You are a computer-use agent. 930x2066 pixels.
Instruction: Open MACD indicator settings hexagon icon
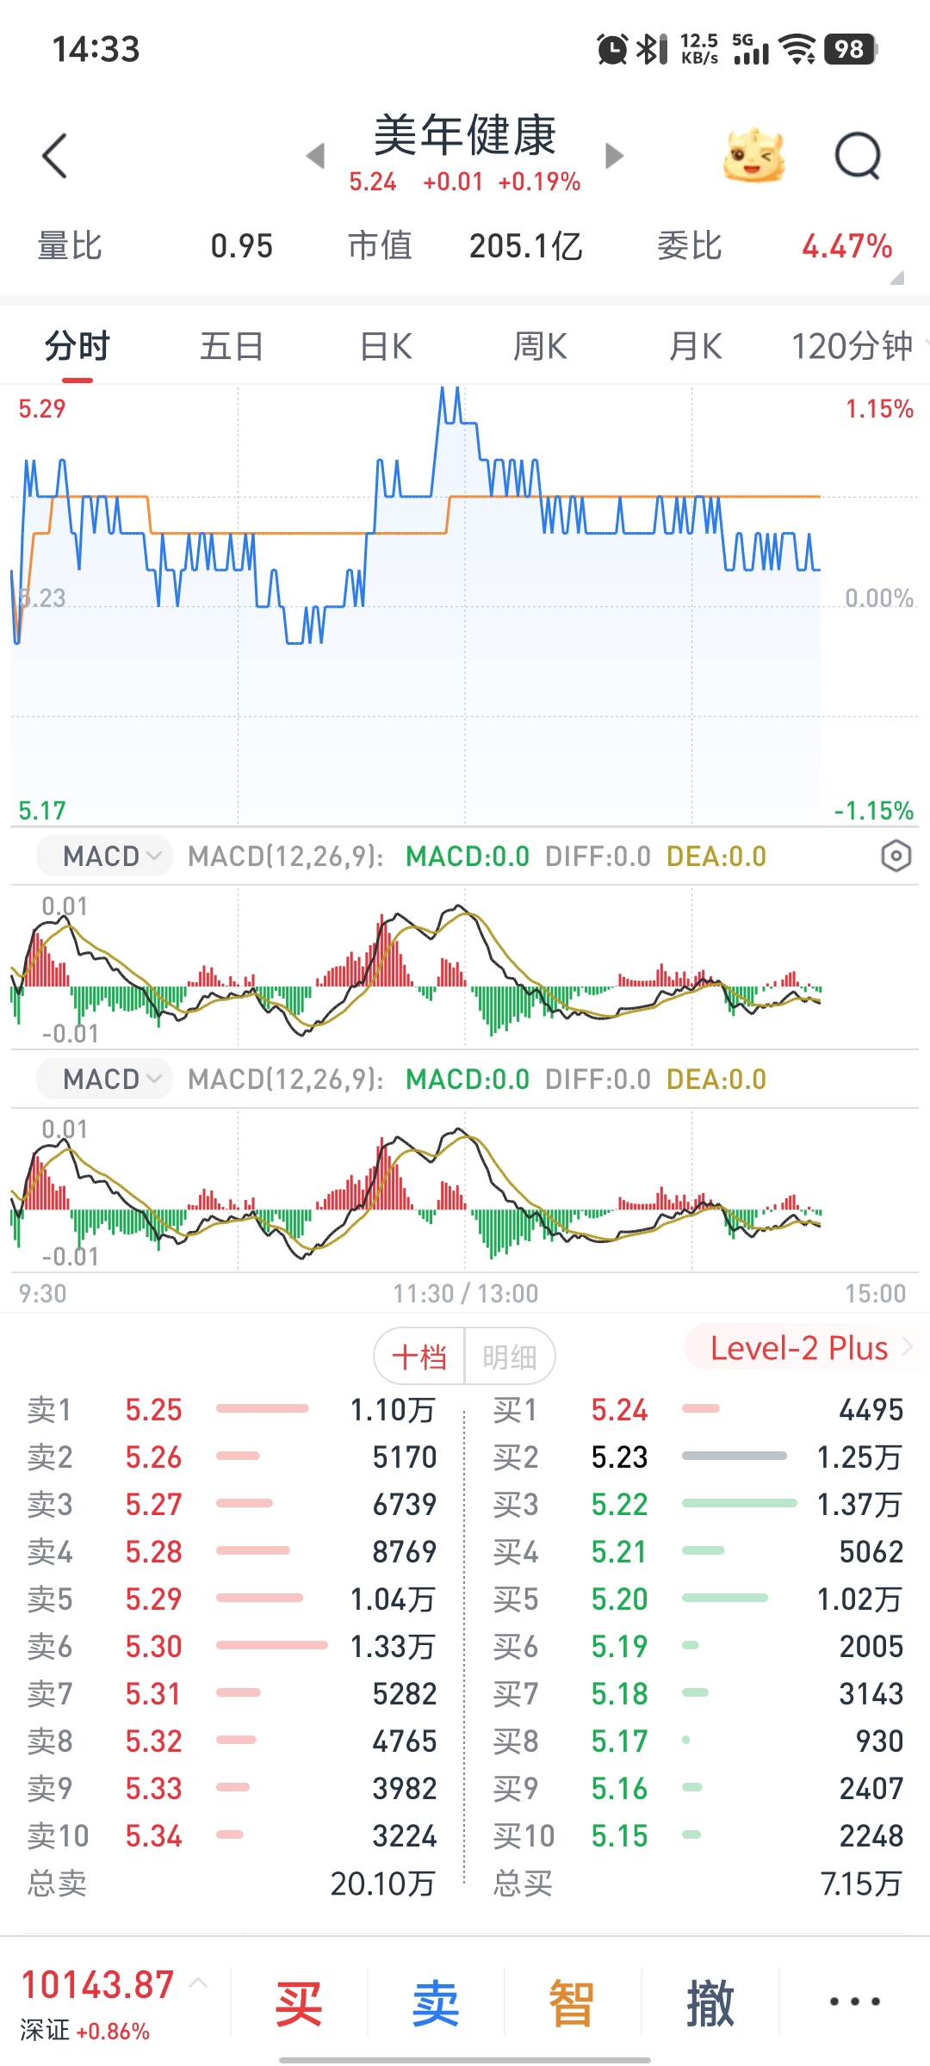pyautogui.click(x=896, y=856)
